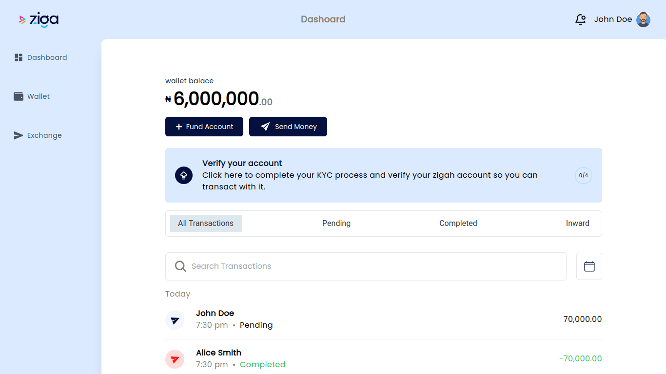Switch to the Inward tab

point(578,224)
